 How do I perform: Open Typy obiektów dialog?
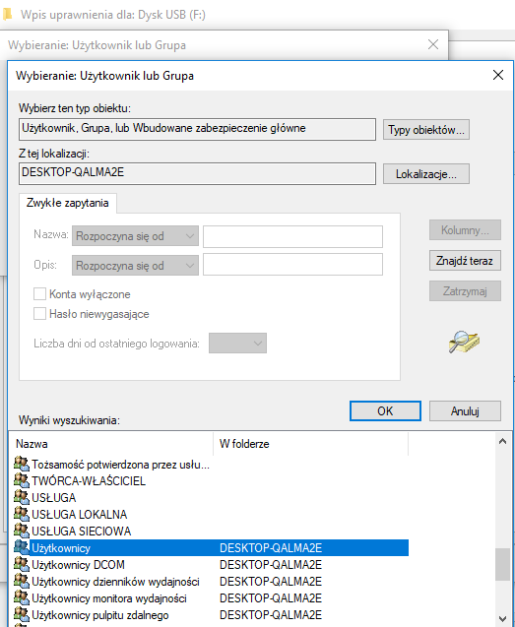click(x=426, y=129)
